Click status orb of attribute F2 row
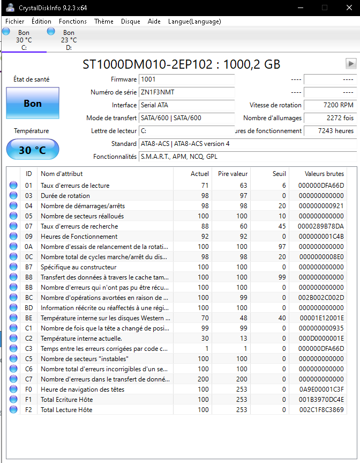 pos(13,409)
